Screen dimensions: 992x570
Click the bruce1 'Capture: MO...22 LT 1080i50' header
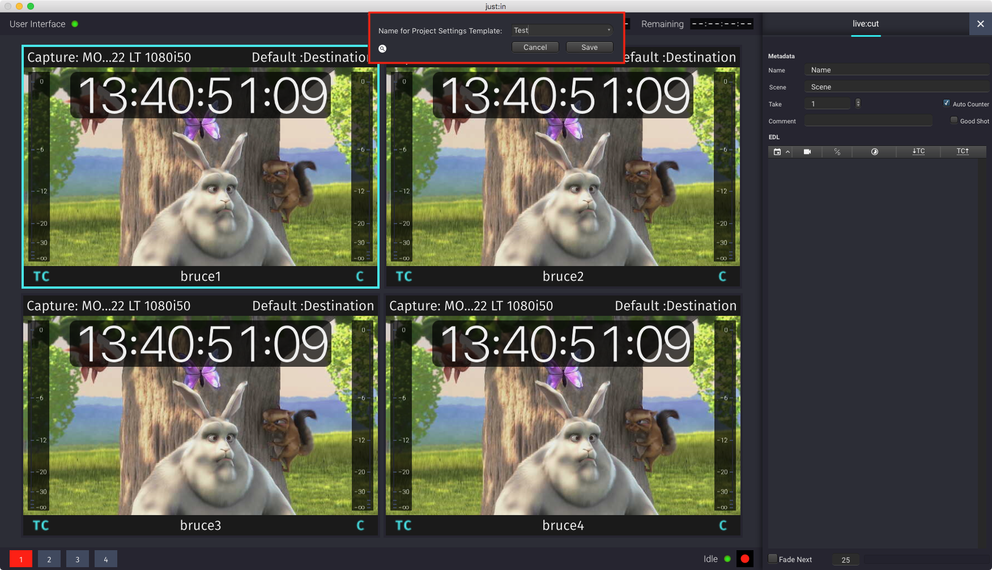[x=109, y=57]
